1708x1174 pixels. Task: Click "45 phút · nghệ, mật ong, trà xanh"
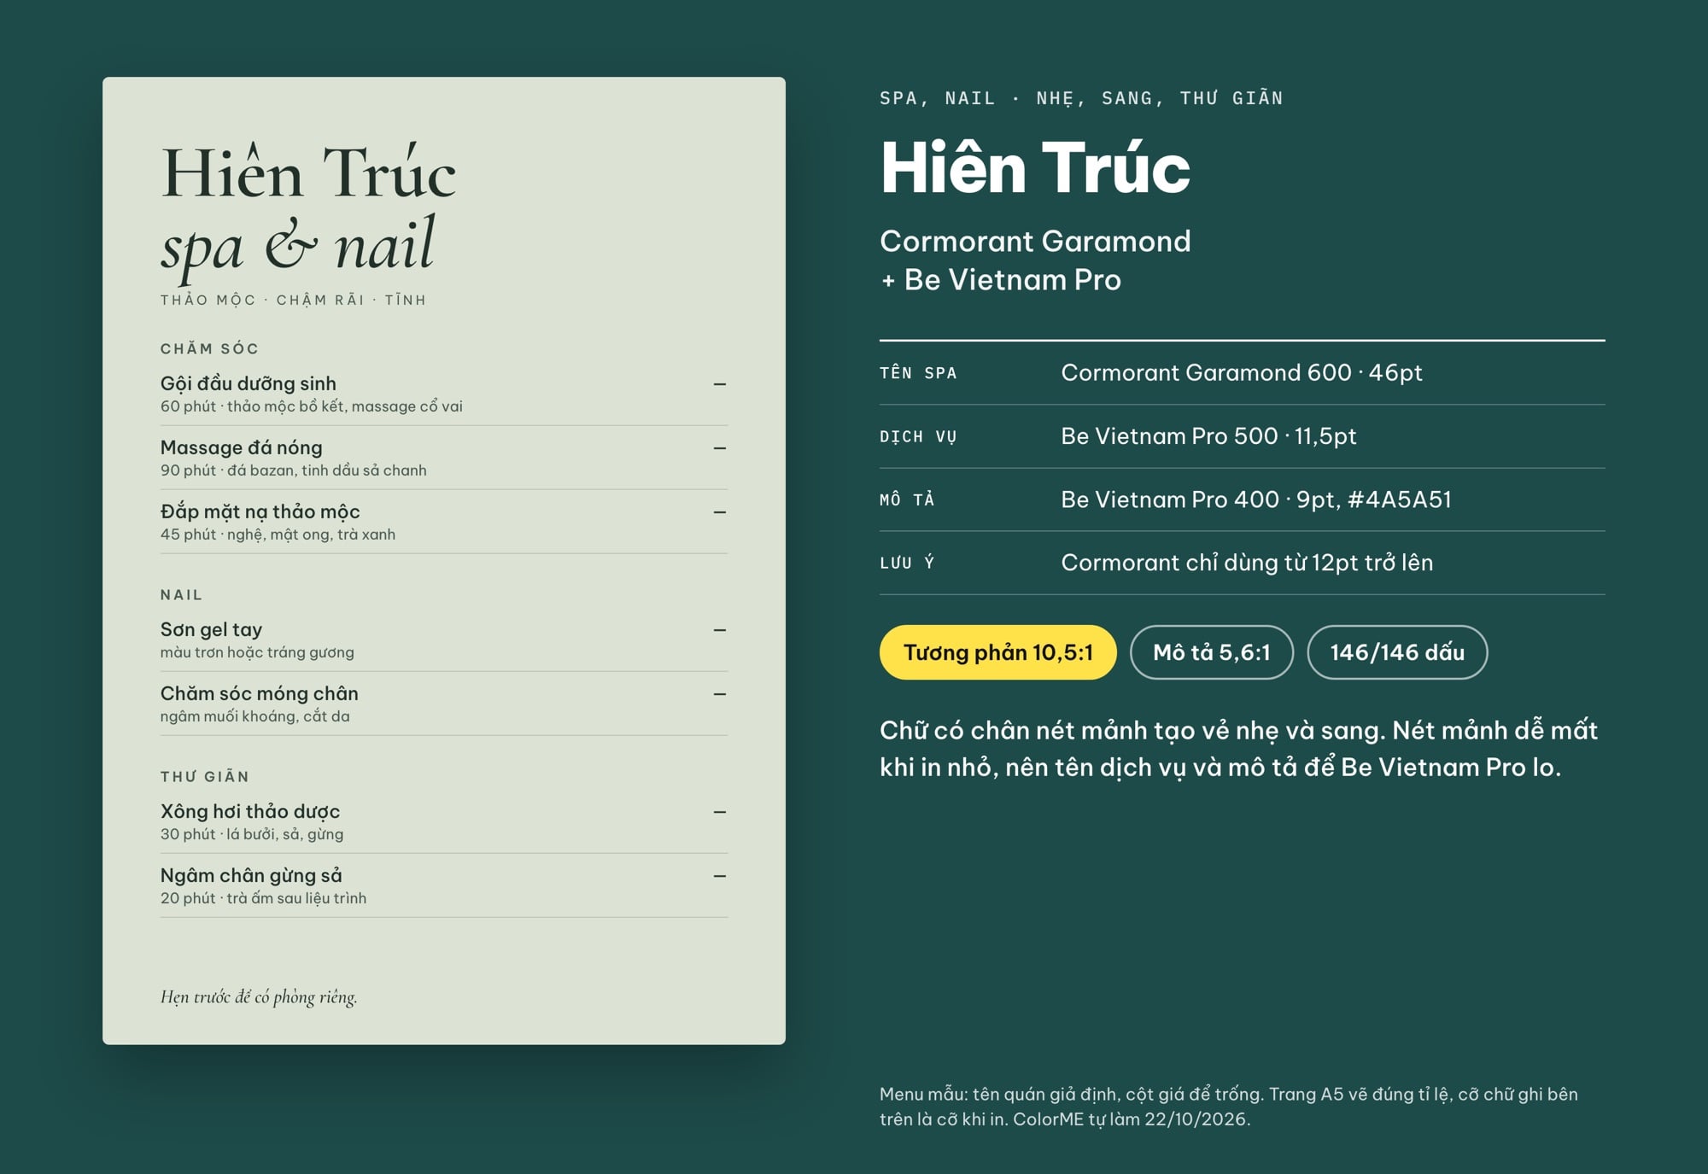278,534
